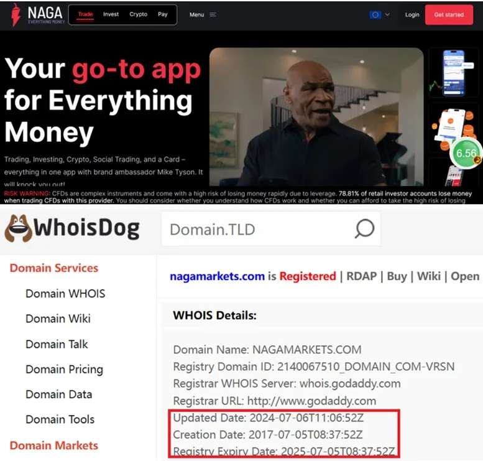Viewport: 483px width, 461px height.
Task: Click the Domain Markets heading
Action: (54, 445)
